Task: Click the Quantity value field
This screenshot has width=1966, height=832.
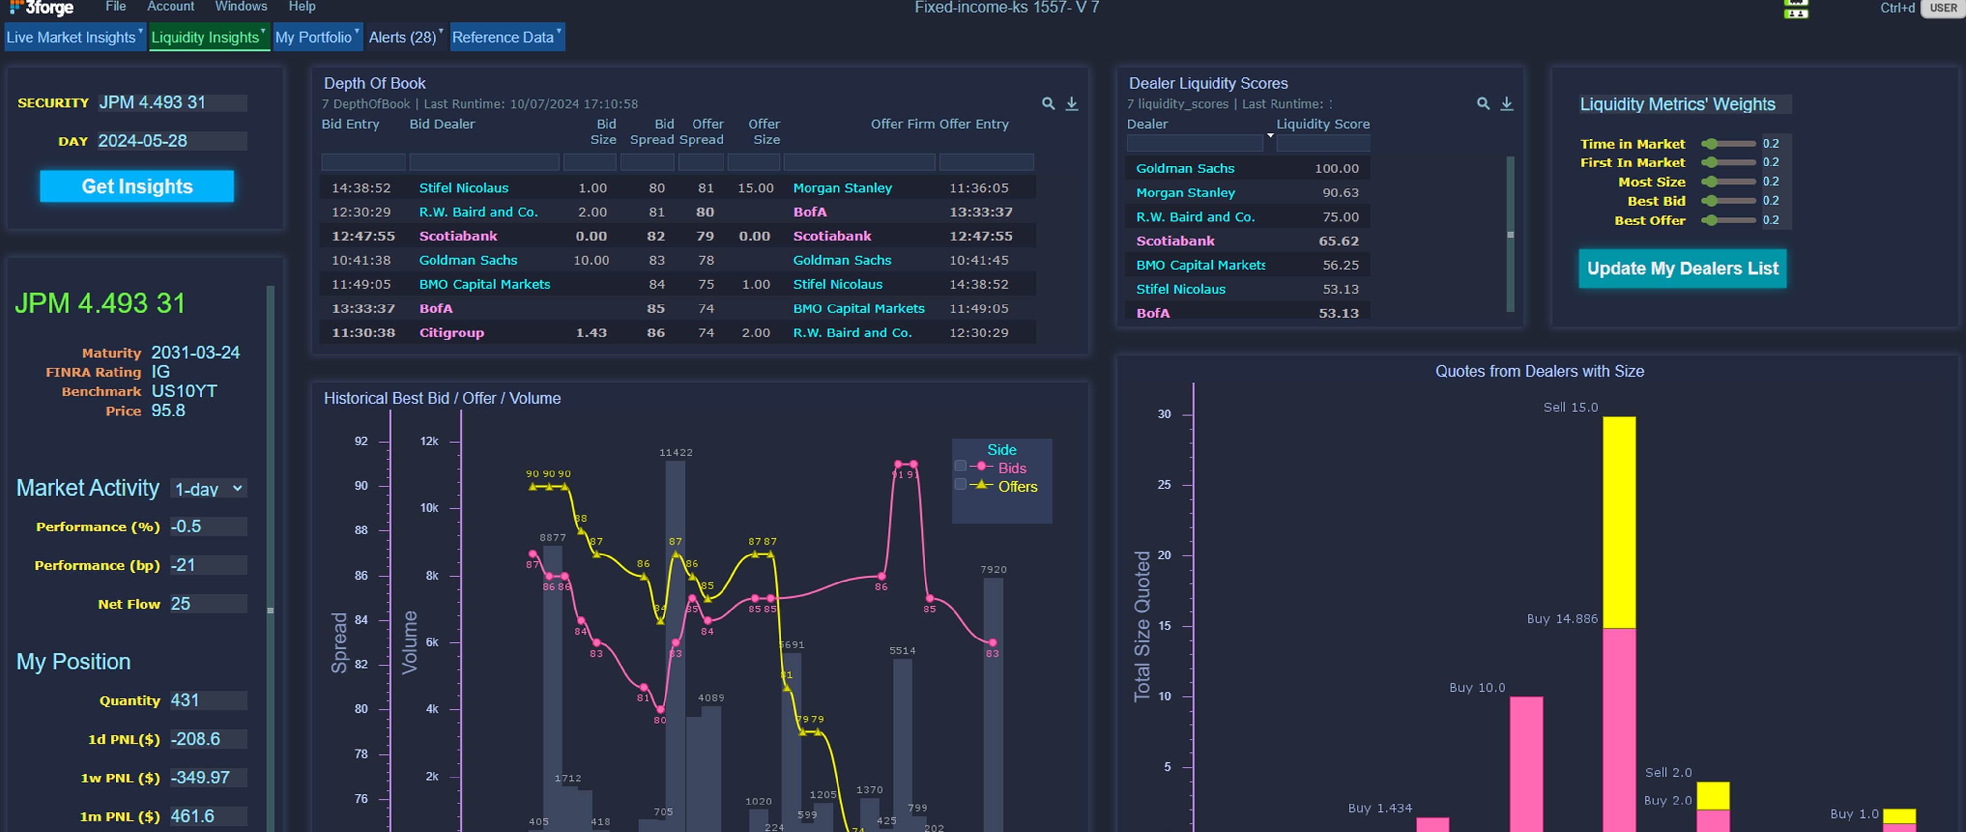Action: 208,701
